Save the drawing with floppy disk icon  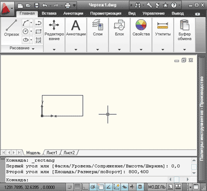[x=37, y=6]
